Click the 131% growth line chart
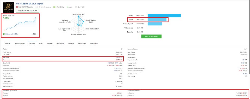250x99 pixels. (x=19, y=24)
